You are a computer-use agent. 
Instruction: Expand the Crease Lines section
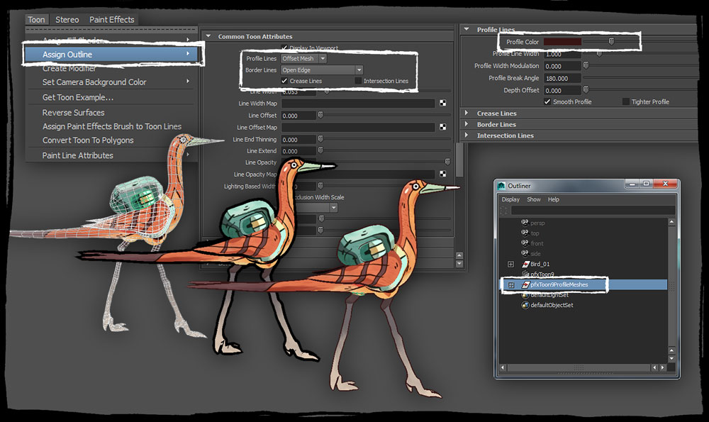click(x=467, y=113)
